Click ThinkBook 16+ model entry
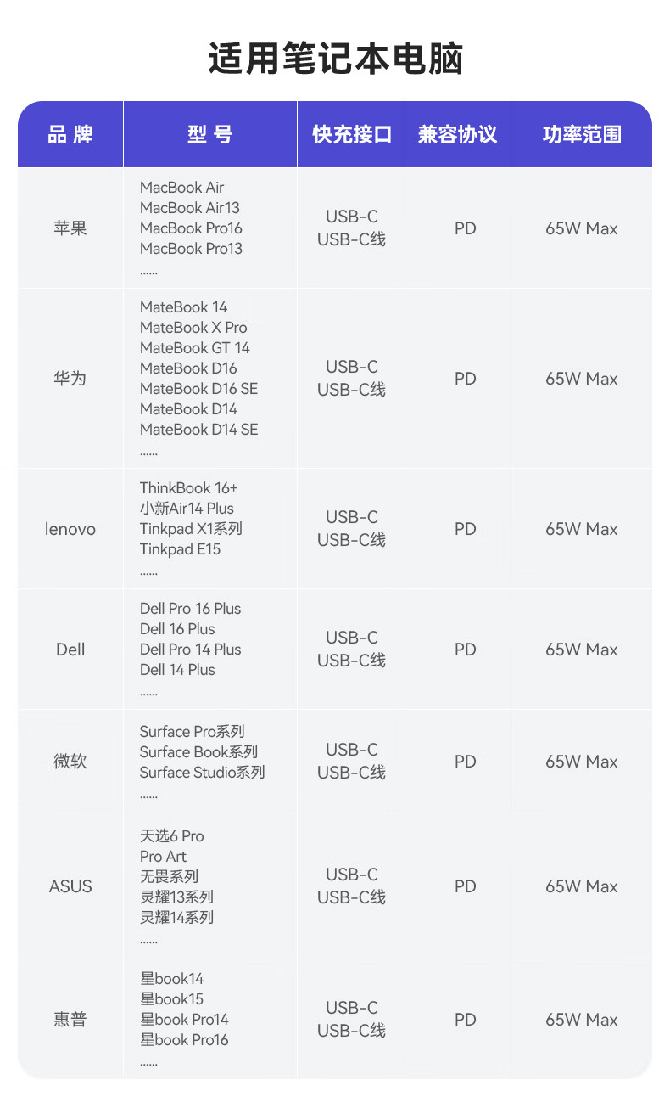670x1108 pixels. click(189, 488)
